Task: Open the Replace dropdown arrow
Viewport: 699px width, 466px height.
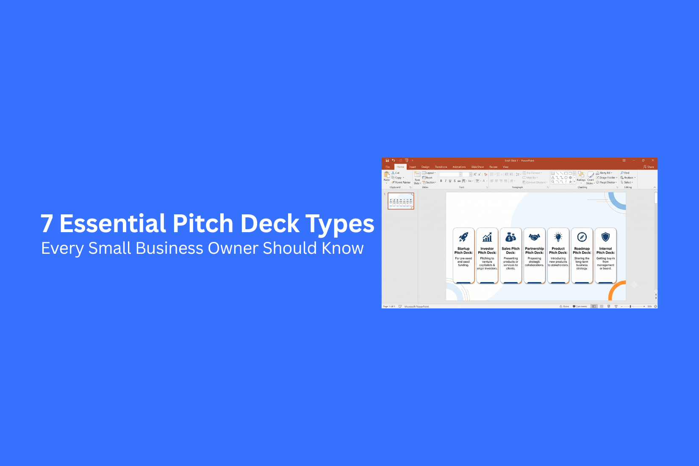Action: (x=635, y=178)
